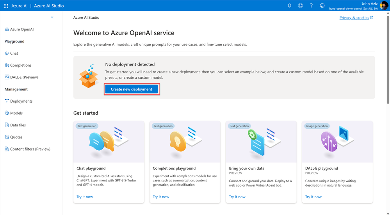Click the Models sidebar icon
390x215 pixels.
pos(7,113)
